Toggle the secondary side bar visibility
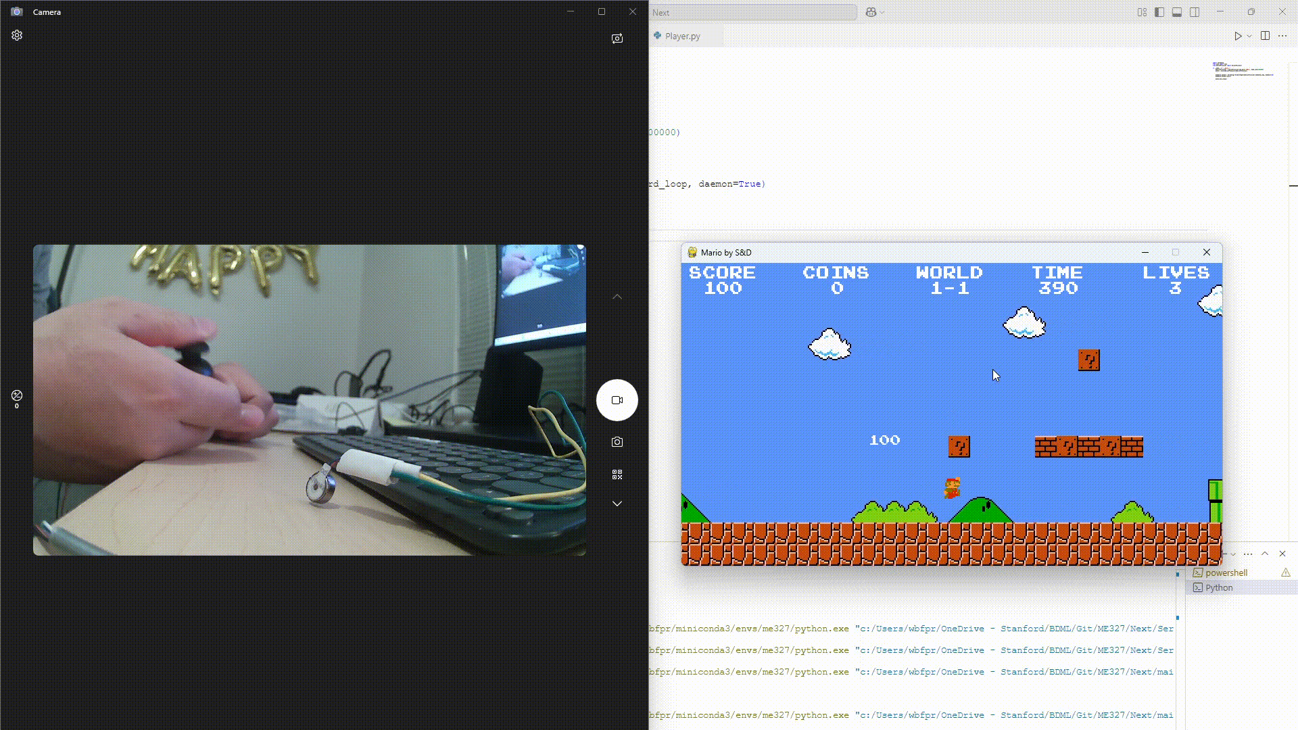The width and height of the screenshot is (1298, 730). [1195, 12]
